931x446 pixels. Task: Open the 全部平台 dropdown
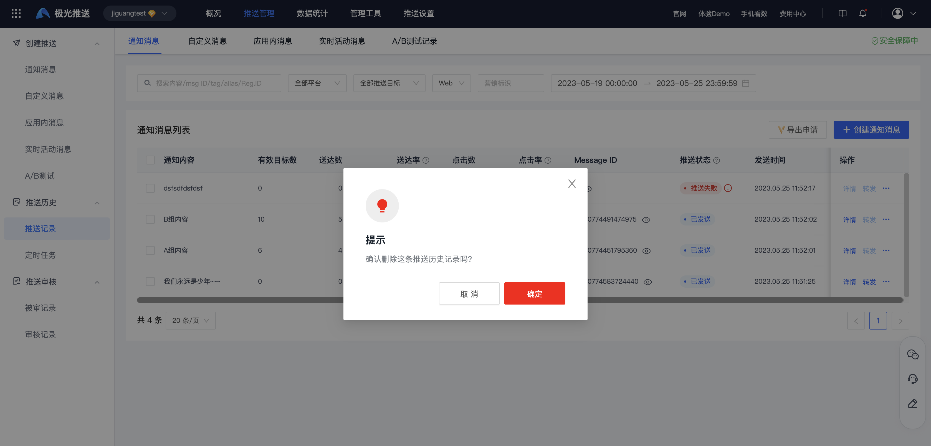click(x=317, y=83)
